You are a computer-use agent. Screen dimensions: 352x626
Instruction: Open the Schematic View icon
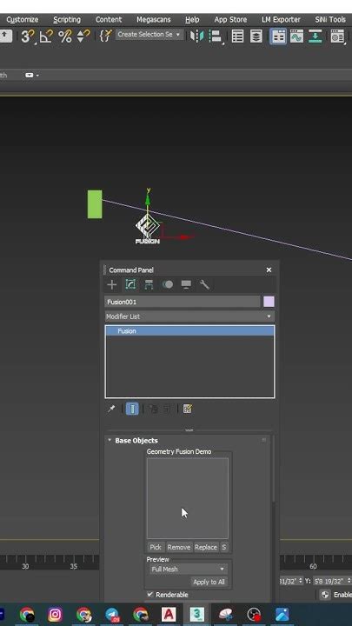tap(315, 37)
